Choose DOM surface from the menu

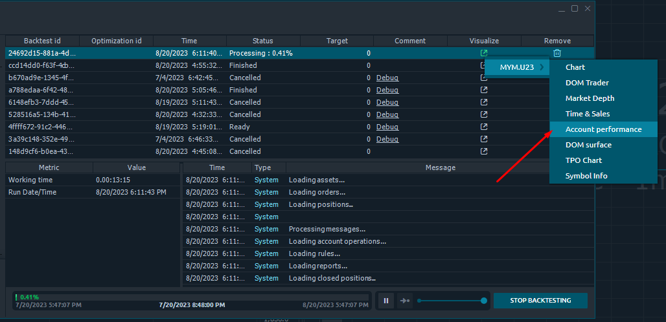point(603,145)
